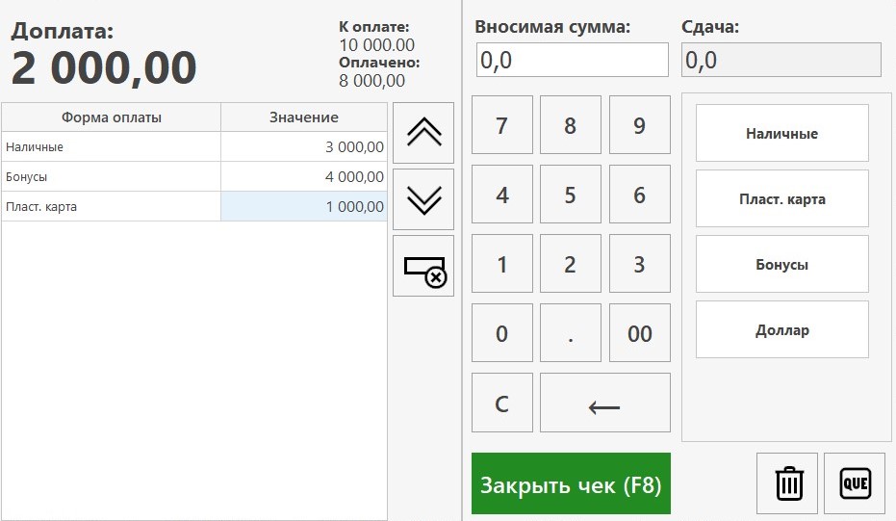Remove selected payment row with X icon
Viewport: 896px width, 521px height.
423,266
